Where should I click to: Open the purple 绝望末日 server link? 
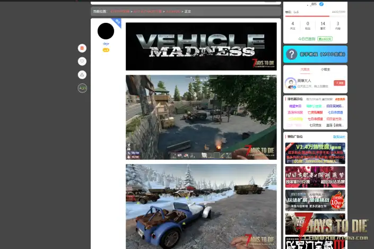pyautogui.click(x=295, y=106)
